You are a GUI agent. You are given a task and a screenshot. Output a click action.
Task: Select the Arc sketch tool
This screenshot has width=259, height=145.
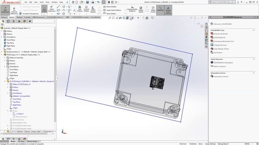64,10
